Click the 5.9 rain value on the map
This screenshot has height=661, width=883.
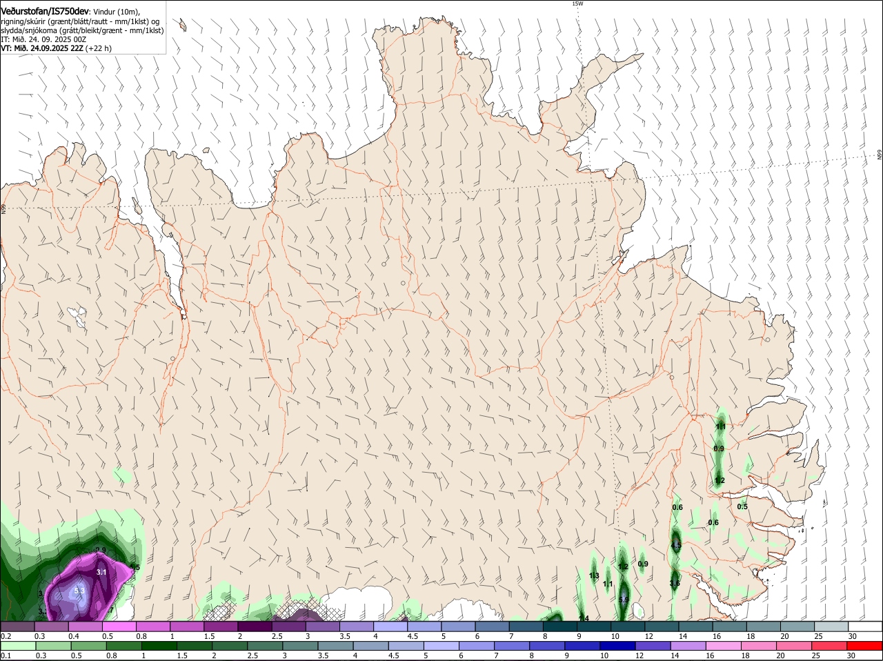click(624, 600)
